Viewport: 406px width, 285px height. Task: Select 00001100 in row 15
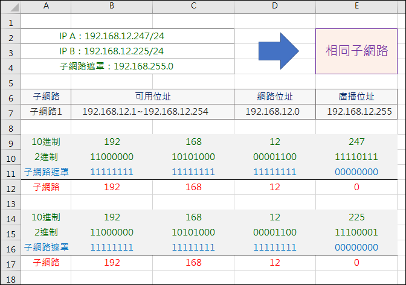[275, 232]
